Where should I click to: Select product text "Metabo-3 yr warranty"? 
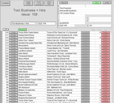click(x=27, y=90)
